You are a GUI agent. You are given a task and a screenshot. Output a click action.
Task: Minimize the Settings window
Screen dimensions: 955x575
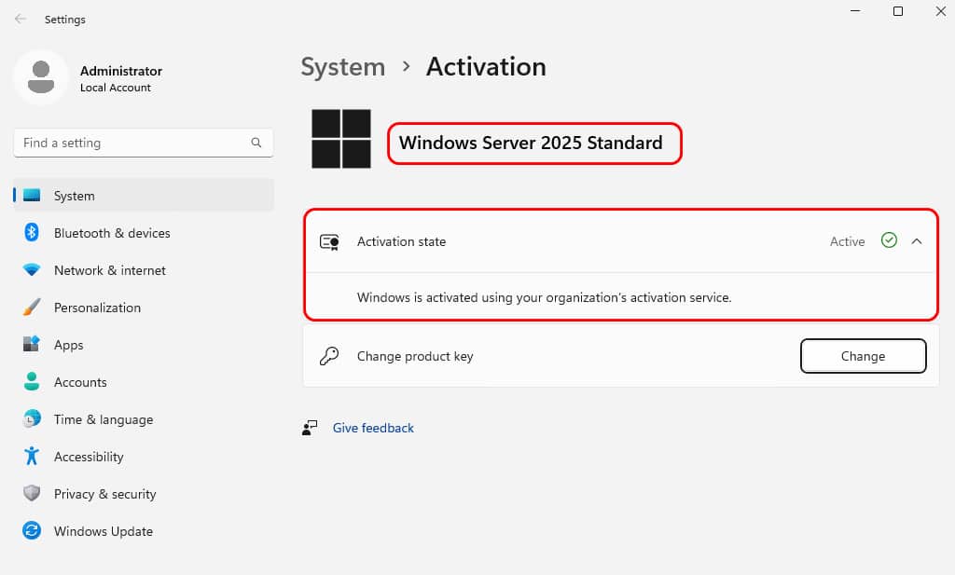855,11
